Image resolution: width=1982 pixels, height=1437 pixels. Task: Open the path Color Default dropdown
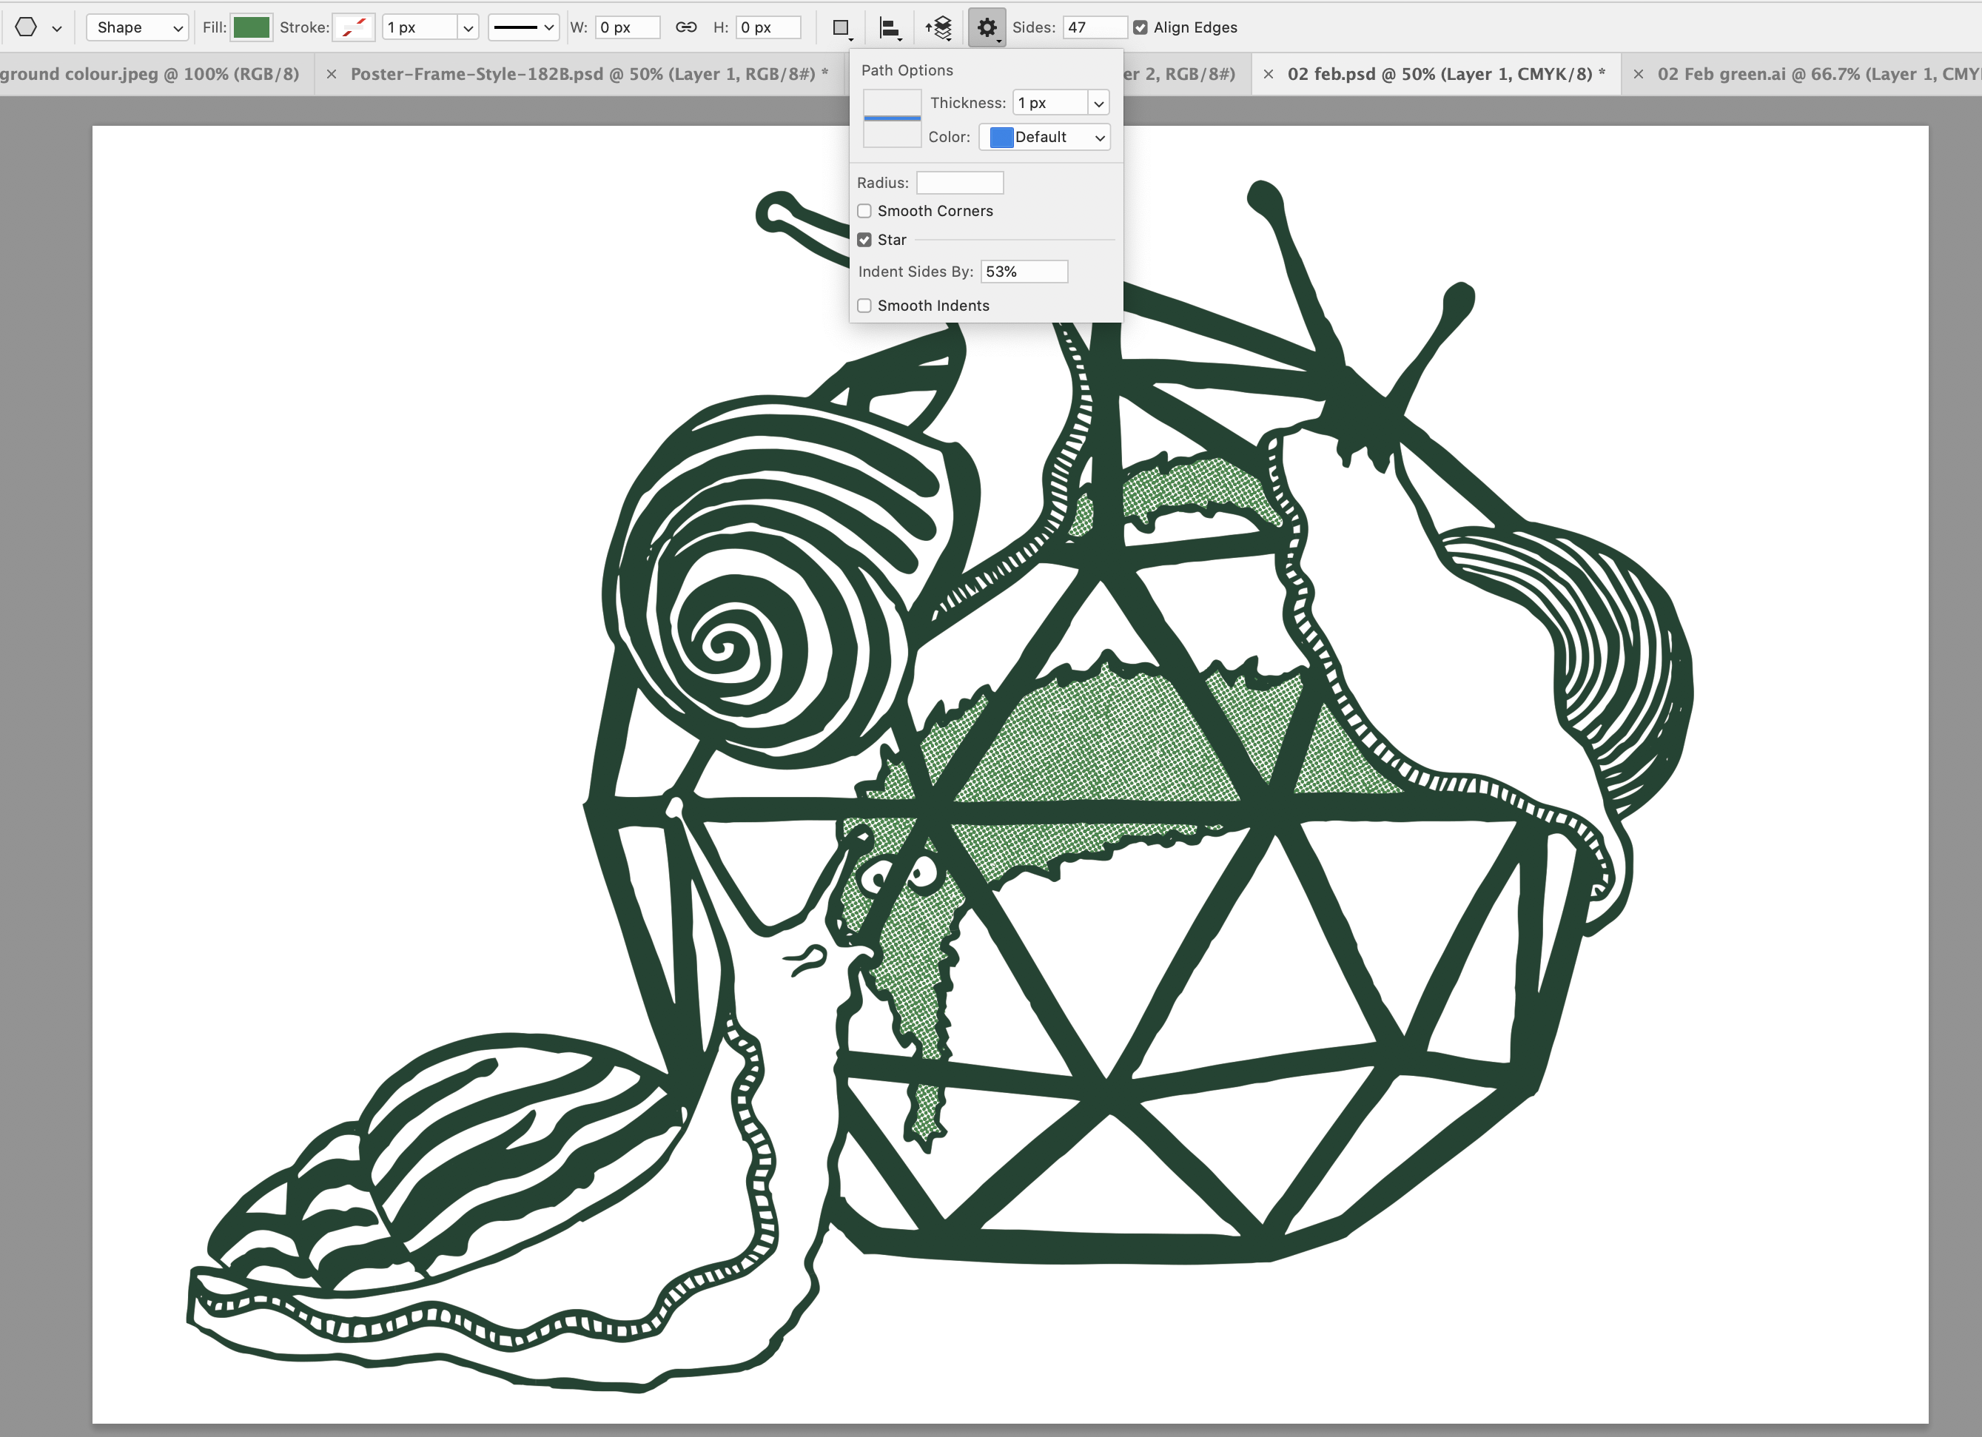1045,137
